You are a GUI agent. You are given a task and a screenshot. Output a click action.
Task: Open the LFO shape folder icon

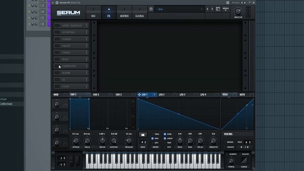pyautogui.click(x=142, y=135)
